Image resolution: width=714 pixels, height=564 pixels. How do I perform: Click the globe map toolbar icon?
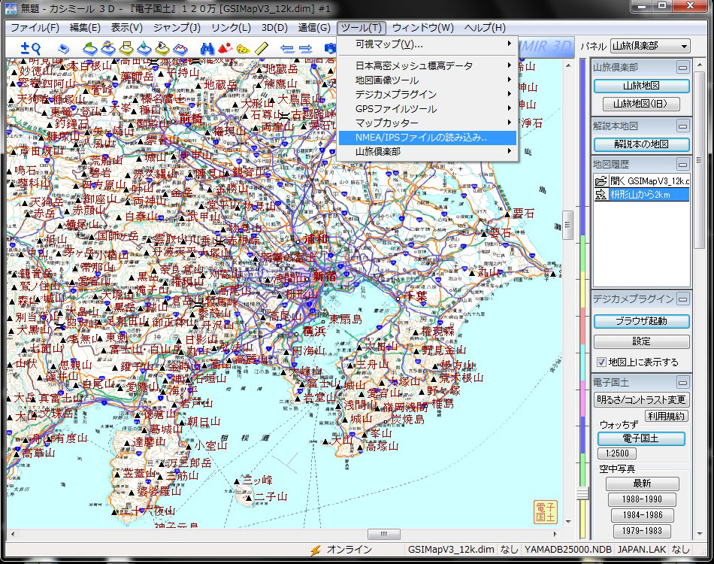pos(108,48)
